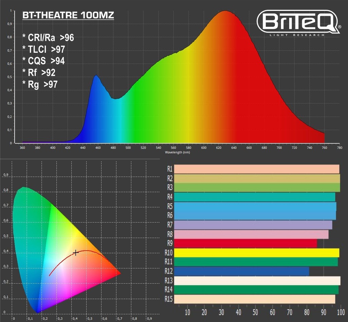Select the CRI/Ra >96 line
The width and height of the screenshot is (348, 322).
[48, 37]
